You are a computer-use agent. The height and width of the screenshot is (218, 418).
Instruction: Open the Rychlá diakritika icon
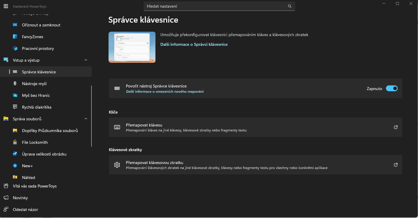click(15, 107)
